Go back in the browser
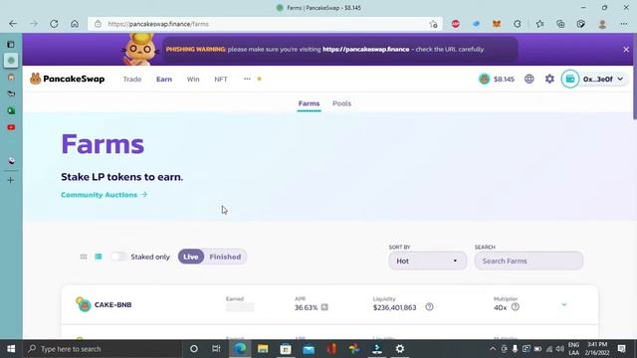637x358 pixels. (13, 24)
